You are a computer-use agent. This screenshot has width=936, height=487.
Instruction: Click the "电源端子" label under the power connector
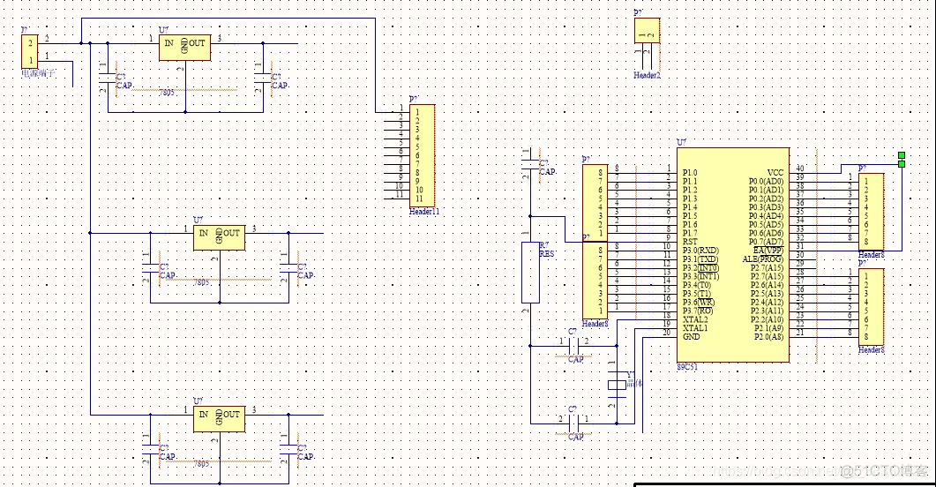(38, 73)
